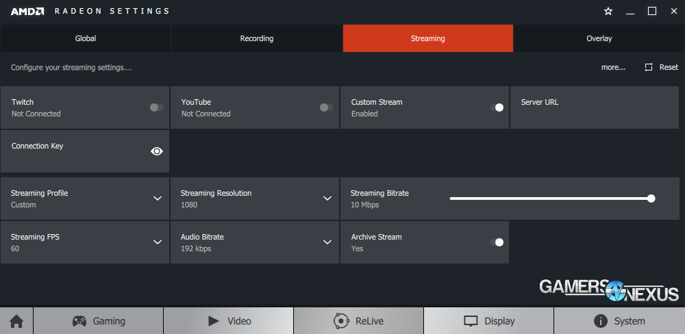The width and height of the screenshot is (685, 334).
Task: Click the "RADEON SETTINGS" title text
Action: 112,12
